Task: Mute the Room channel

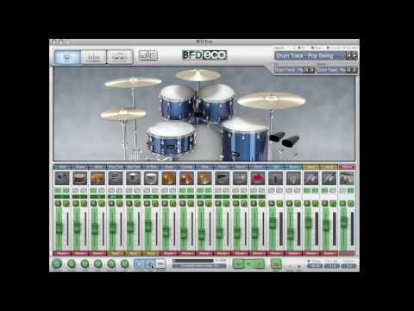Action: click(290, 203)
